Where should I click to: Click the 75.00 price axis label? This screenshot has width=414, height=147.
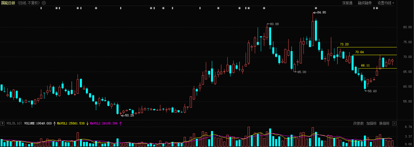407,42
